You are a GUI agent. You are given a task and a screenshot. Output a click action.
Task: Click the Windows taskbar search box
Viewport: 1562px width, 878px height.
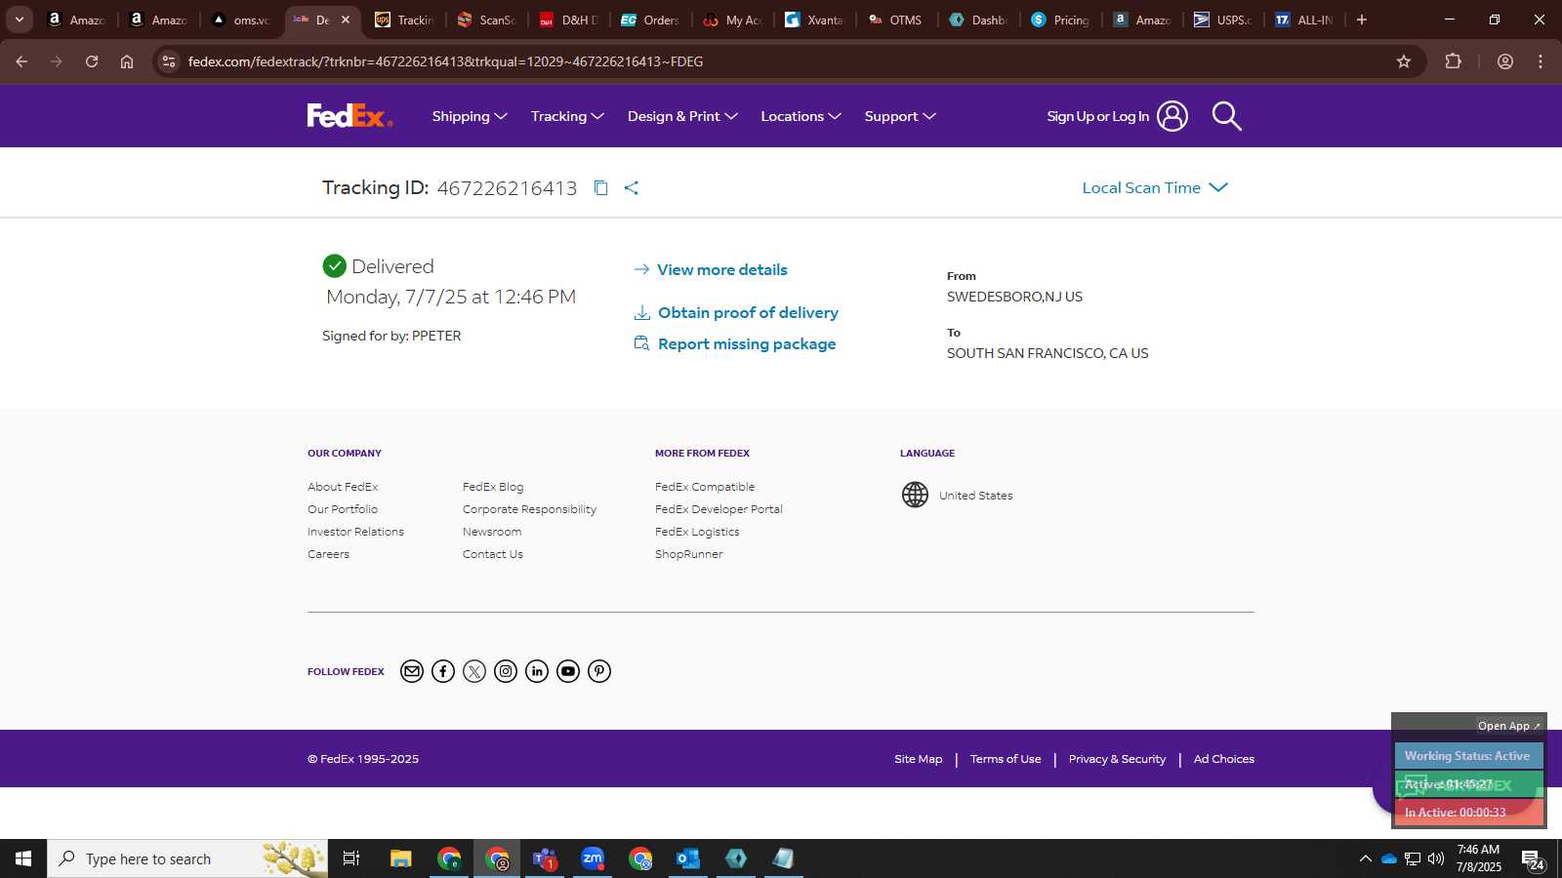(x=187, y=858)
